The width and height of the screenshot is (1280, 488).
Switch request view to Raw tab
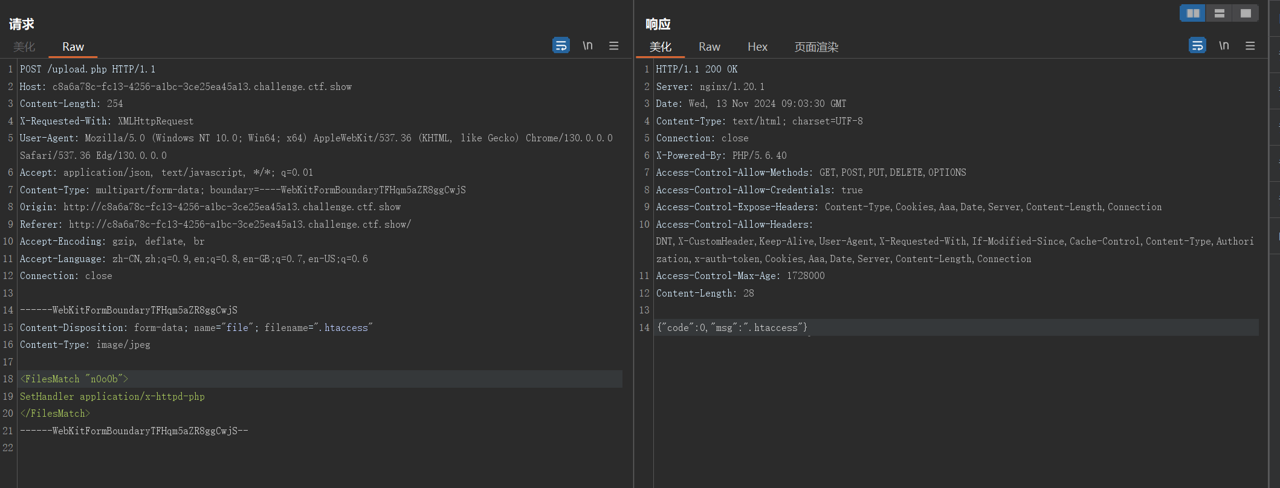73,47
